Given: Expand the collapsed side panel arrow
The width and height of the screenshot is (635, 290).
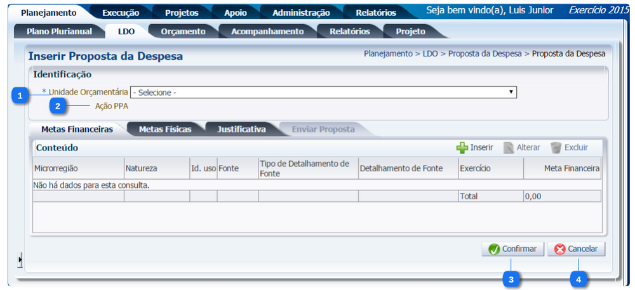Looking at the screenshot, I should [x=20, y=259].
